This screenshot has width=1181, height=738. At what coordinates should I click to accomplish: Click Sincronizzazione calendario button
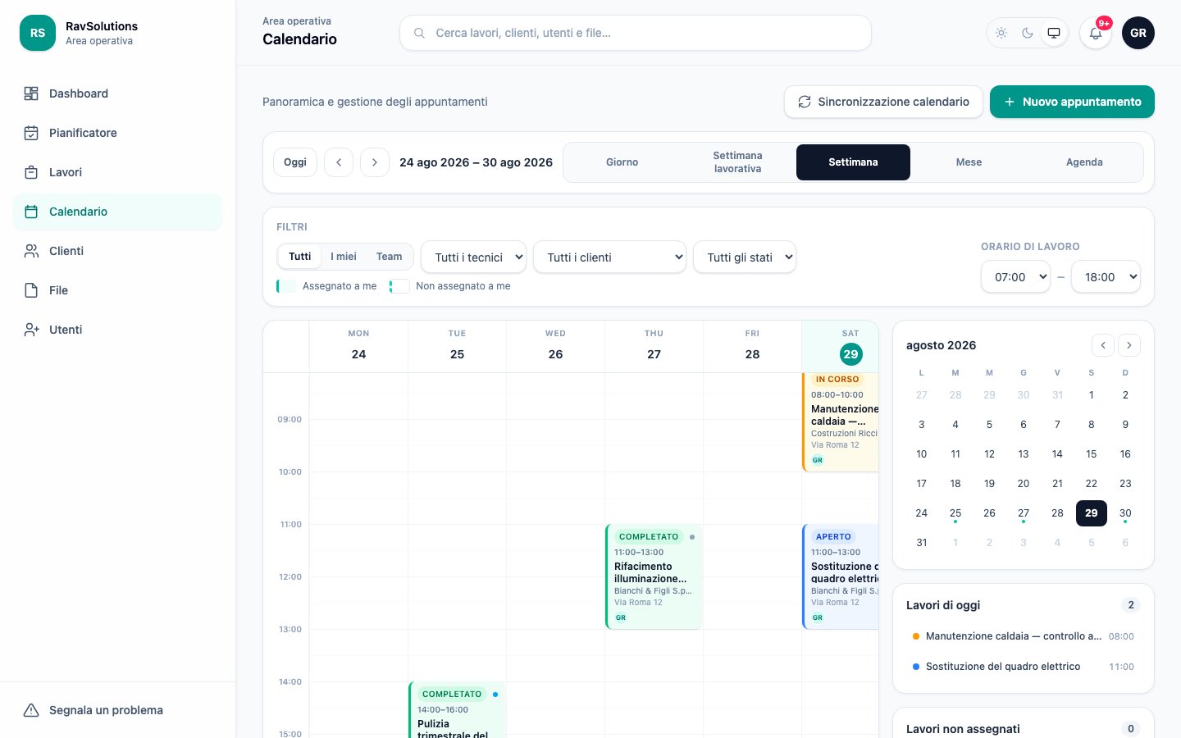pos(884,102)
